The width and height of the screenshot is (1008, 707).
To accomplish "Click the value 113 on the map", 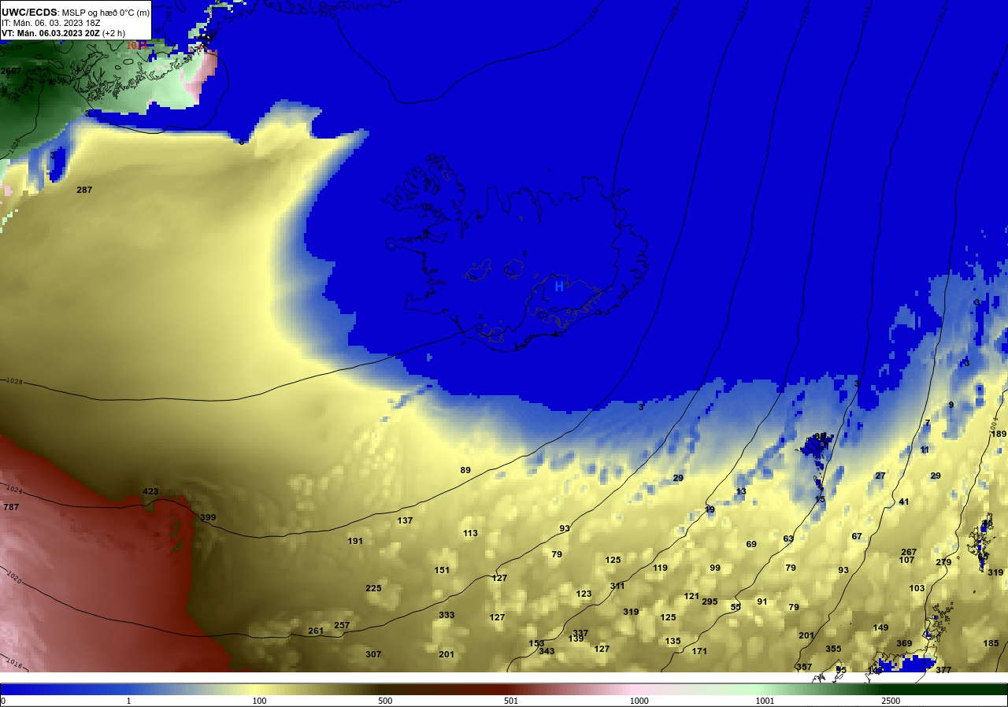I will (470, 533).
